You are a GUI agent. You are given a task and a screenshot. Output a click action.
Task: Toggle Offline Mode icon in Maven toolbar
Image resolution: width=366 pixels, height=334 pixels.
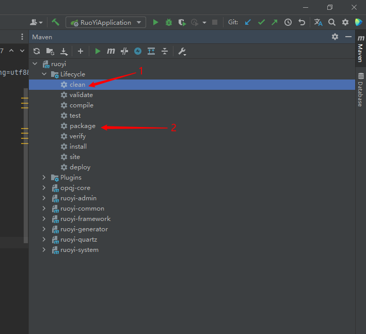tap(124, 51)
